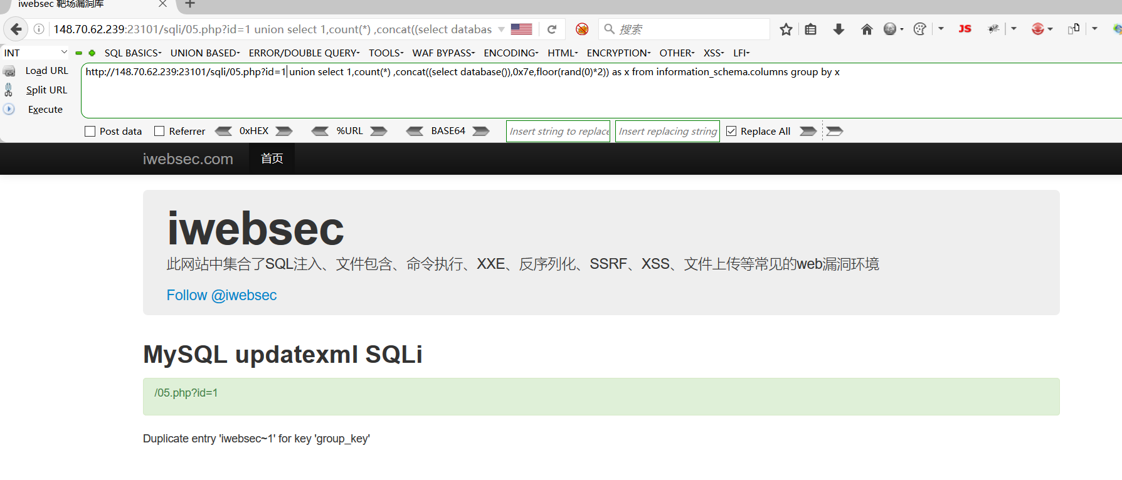Click the US flag icon in address bar

[521, 29]
